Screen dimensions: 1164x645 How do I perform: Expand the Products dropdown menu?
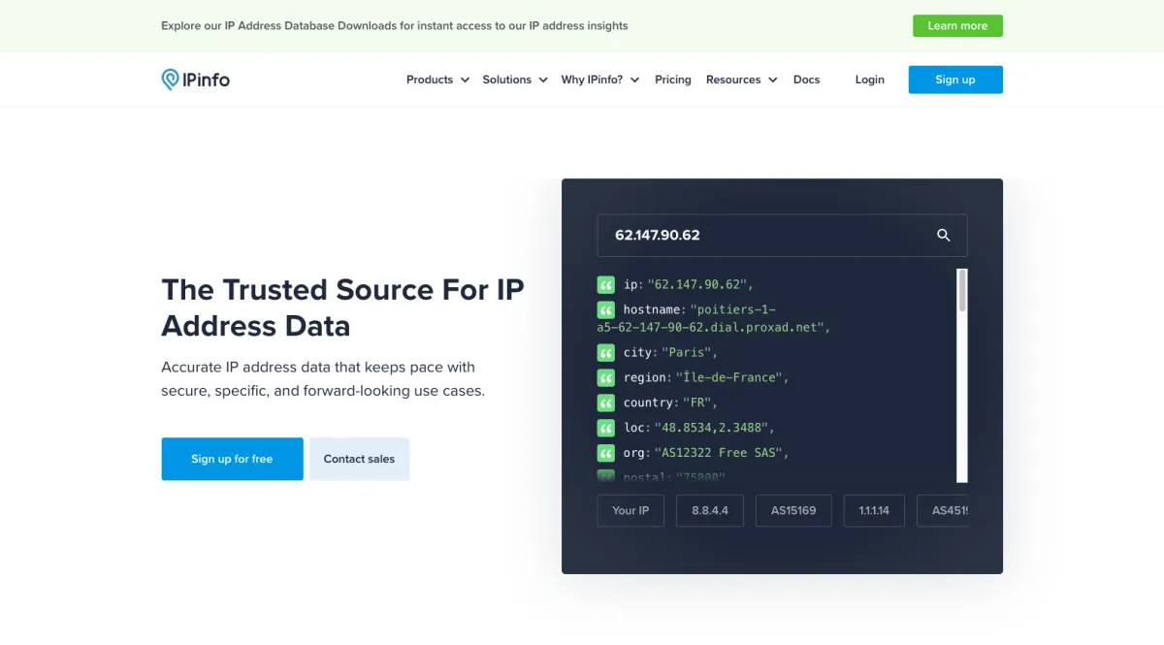click(x=437, y=80)
